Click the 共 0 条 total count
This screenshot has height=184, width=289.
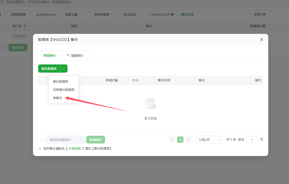click(231, 140)
